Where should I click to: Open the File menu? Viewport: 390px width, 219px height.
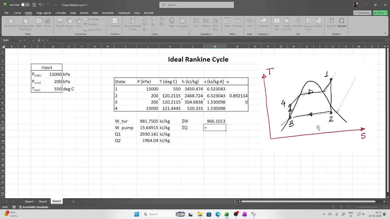click(x=6, y=13)
